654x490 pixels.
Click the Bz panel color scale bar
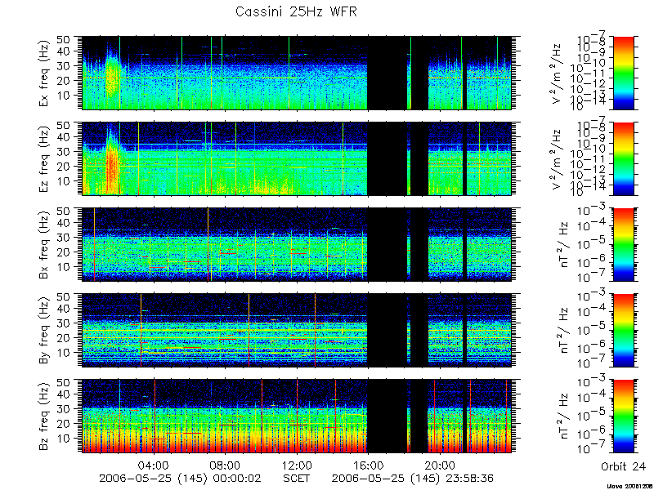pos(623,416)
